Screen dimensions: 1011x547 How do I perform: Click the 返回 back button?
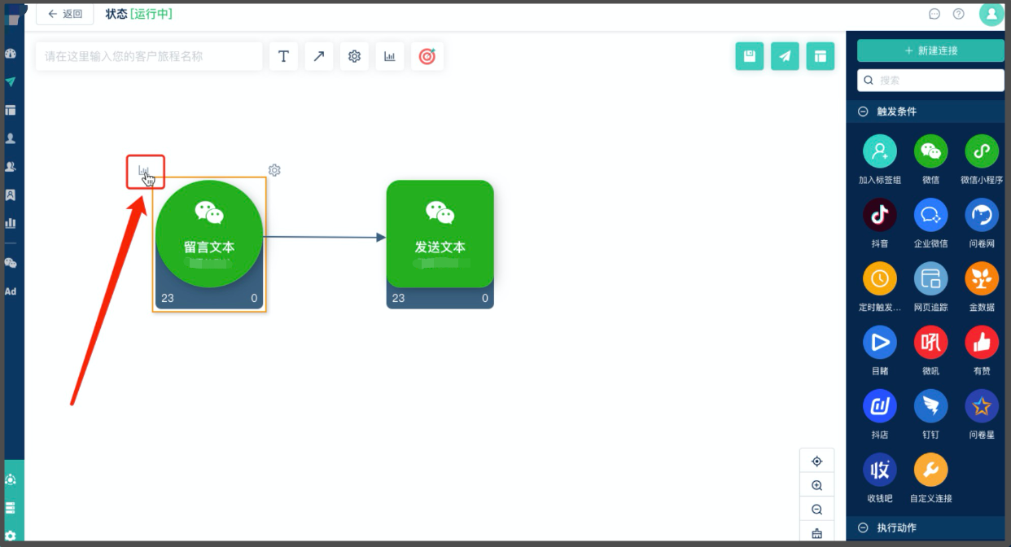(65, 14)
